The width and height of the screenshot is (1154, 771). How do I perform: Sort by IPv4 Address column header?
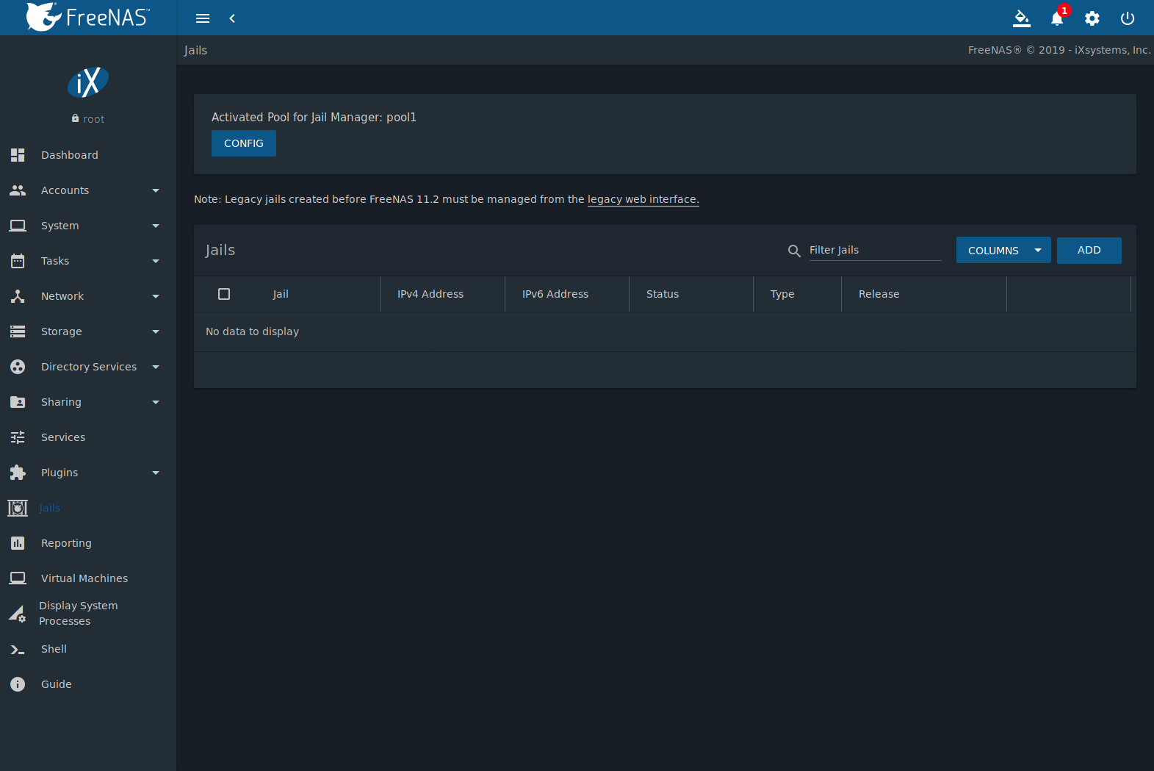(430, 294)
